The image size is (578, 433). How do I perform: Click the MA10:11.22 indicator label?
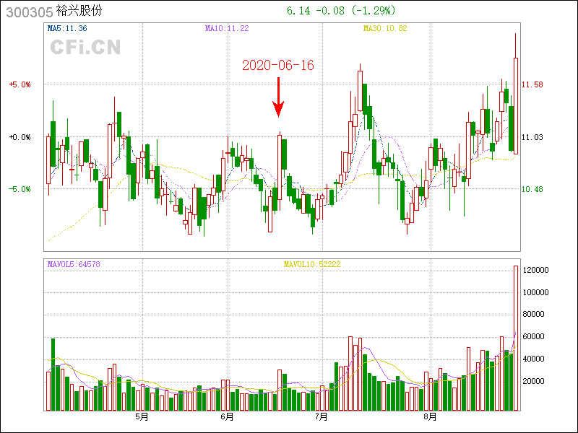click(x=227, y=28)
